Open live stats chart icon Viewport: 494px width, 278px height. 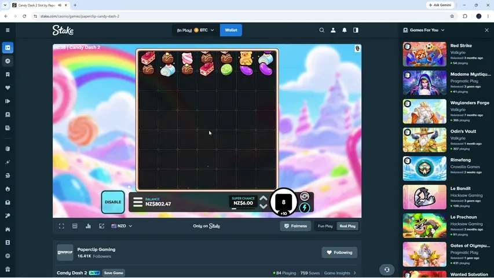pyautogui.click(x=88, y=226)
